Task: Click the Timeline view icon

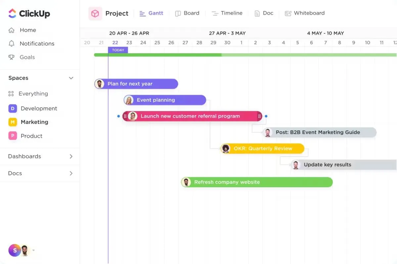Action: [215, 14]
